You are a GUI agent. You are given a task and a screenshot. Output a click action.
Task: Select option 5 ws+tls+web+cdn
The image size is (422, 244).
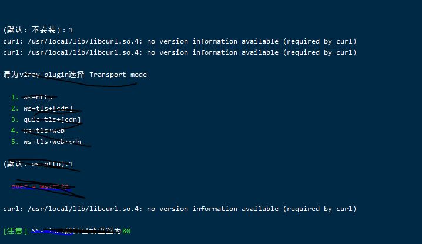[x=52, y=142]
